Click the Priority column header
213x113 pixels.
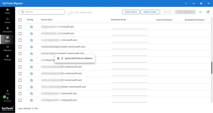click(30, 20)
